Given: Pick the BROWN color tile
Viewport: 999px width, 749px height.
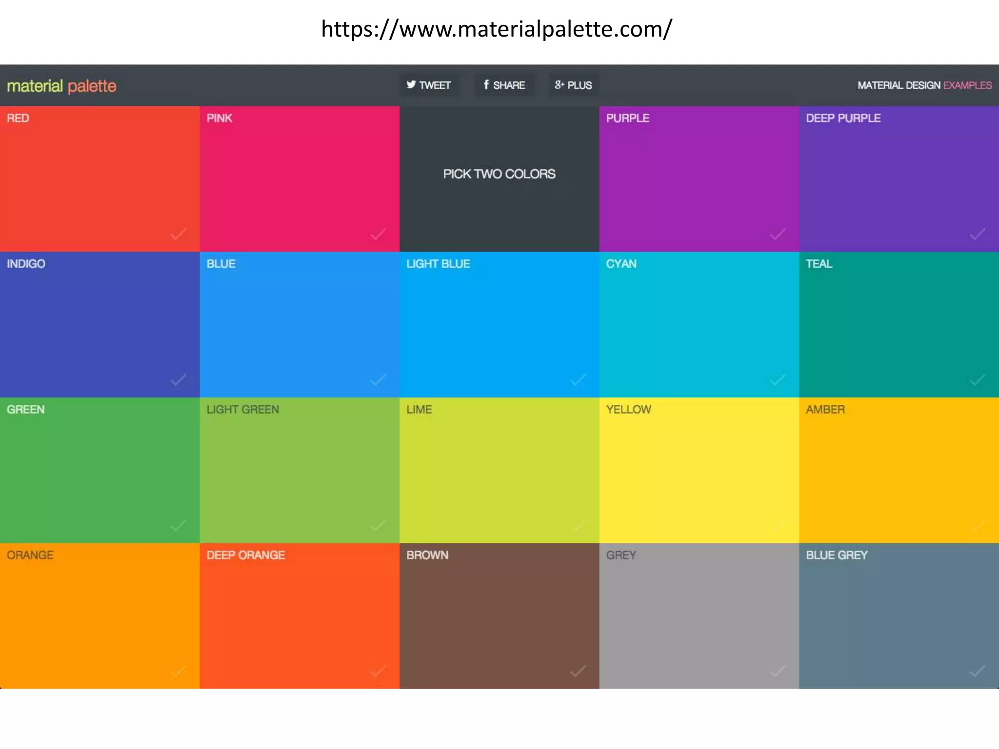Looking at the screenshot, I should [499, 616].
